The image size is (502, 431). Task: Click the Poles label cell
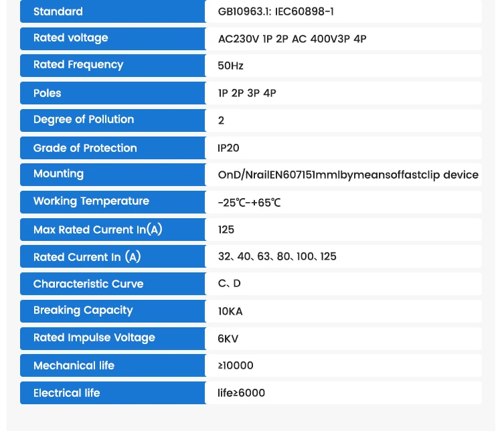112,93
